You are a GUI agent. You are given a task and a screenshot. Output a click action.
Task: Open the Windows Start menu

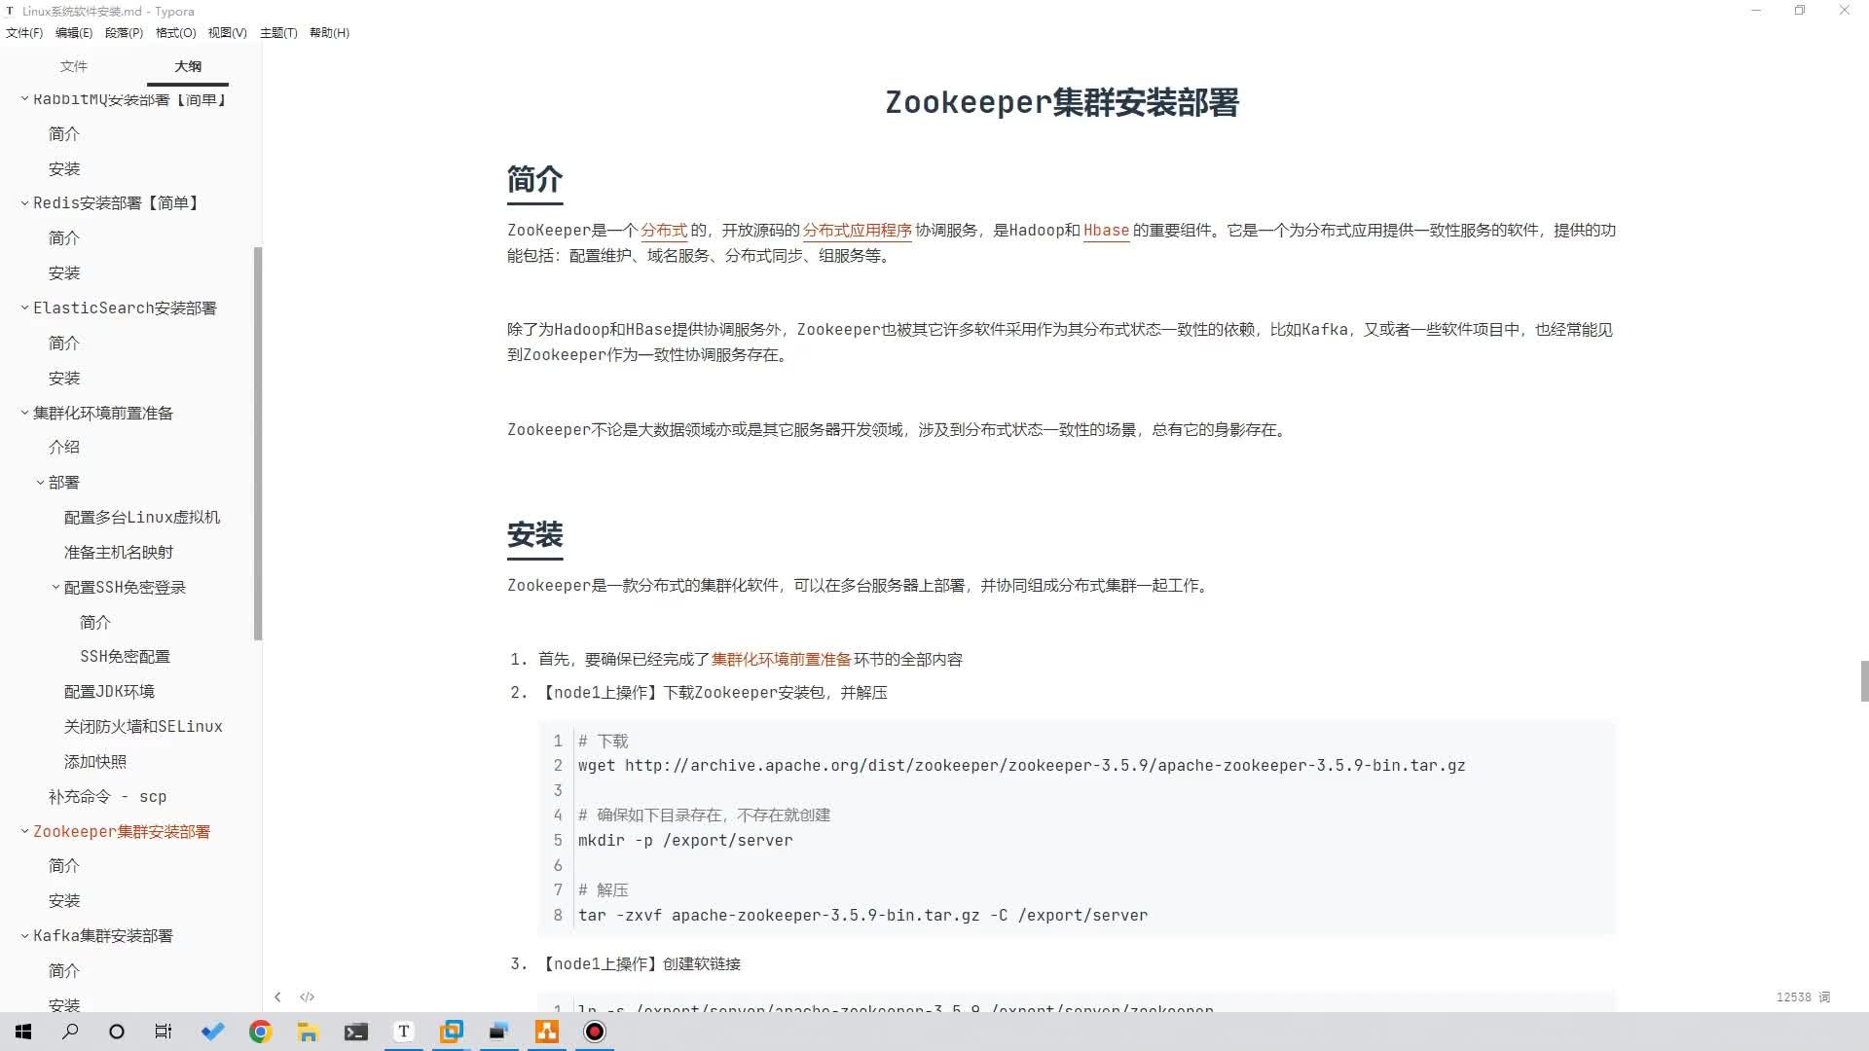pyautogui.click(x=23, y=1032)
